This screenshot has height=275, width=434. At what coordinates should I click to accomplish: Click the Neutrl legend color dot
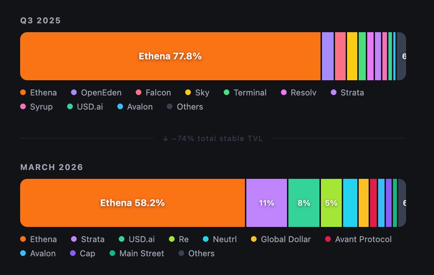[206, 239]
